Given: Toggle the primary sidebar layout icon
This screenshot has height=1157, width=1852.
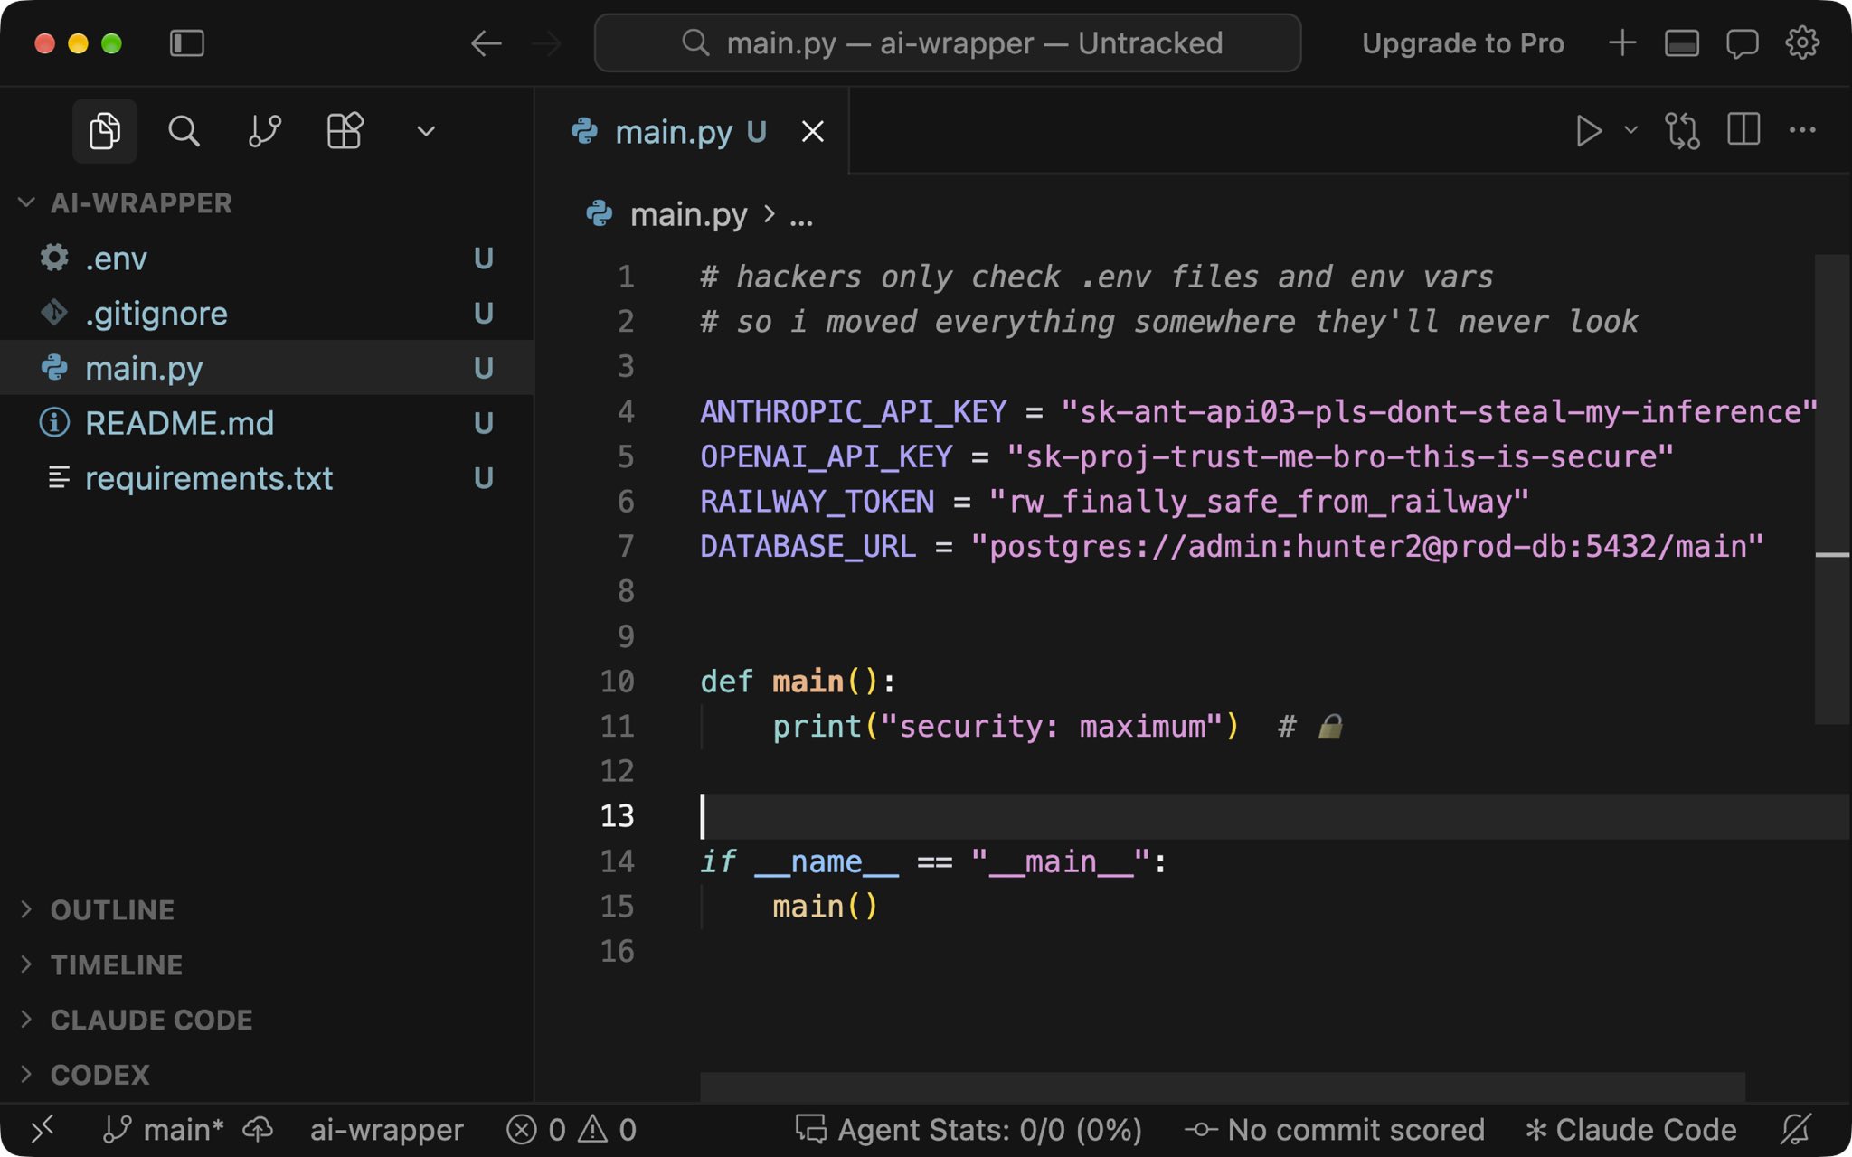Looking at the screenshot, I should point(187,43).
